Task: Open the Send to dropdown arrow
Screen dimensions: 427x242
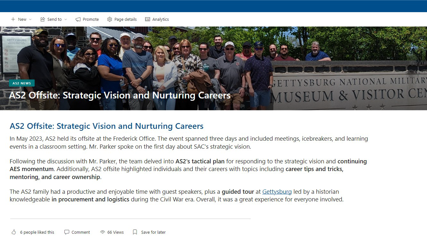Action: click(x=66, y=20)
